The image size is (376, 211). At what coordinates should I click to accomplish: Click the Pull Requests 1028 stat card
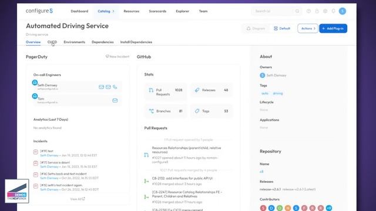(166, 92)
